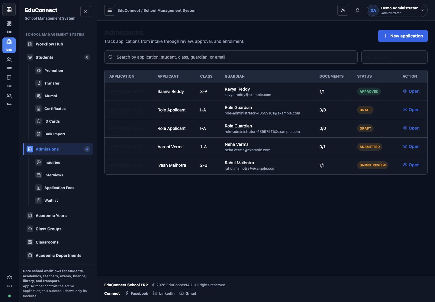Collapse the Students section in sidebar
Screen dimensions: 435x302
58,57
